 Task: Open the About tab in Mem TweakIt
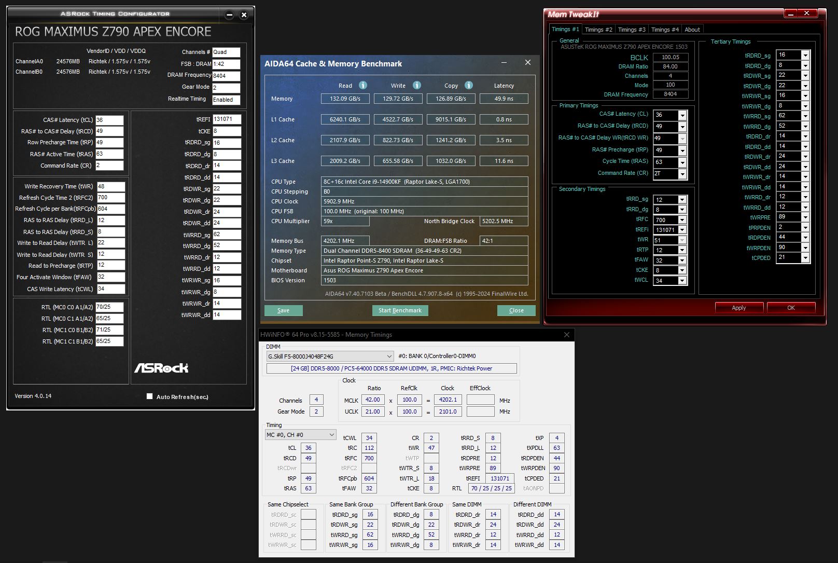pyautogui.click(x=692, y=30)
